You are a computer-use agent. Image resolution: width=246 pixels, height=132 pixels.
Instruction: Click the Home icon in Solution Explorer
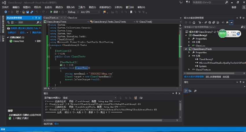click(194, 23)
